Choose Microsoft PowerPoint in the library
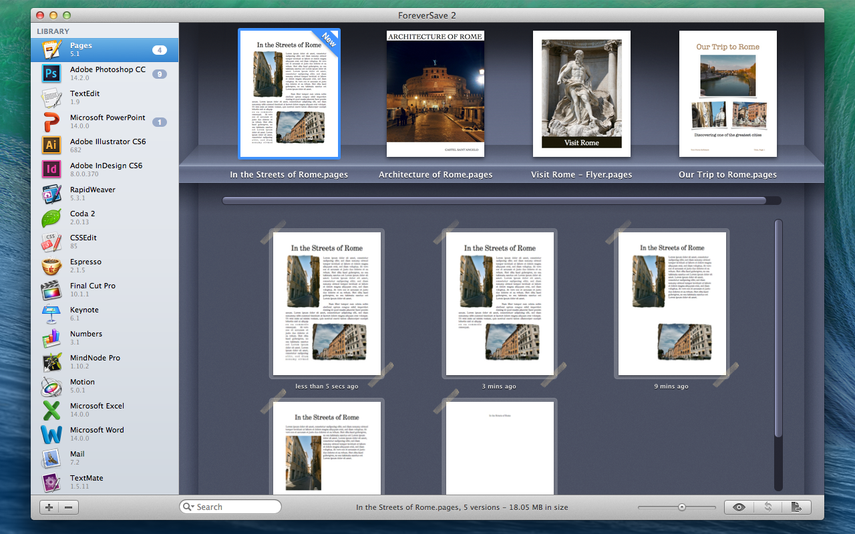The height and width of the screenshot is (534, 855). (x=104, y=122)
